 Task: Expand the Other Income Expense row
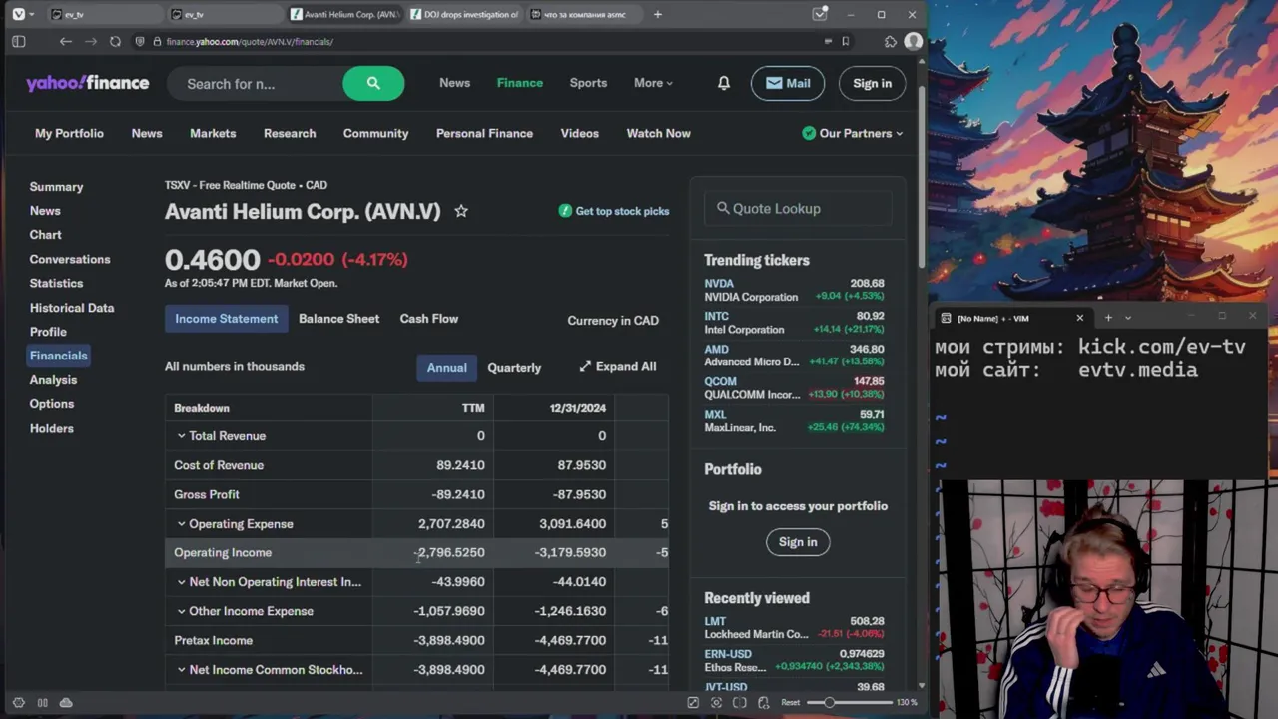pyautogui.click(x=181, y=611)
